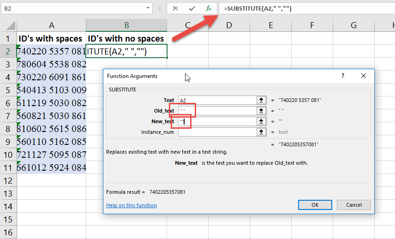395x239 pixels.
Task: Confirm formula entry with the checkmark icon
Action: tap(192, 9)
